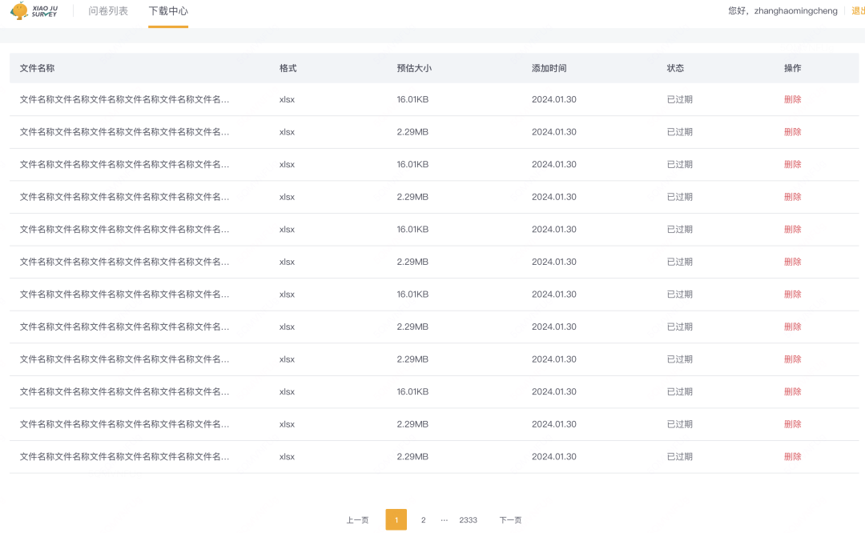This screenshot has width=865, height=533.
Task: Select the 下载中心 tab
Action: 168,11
